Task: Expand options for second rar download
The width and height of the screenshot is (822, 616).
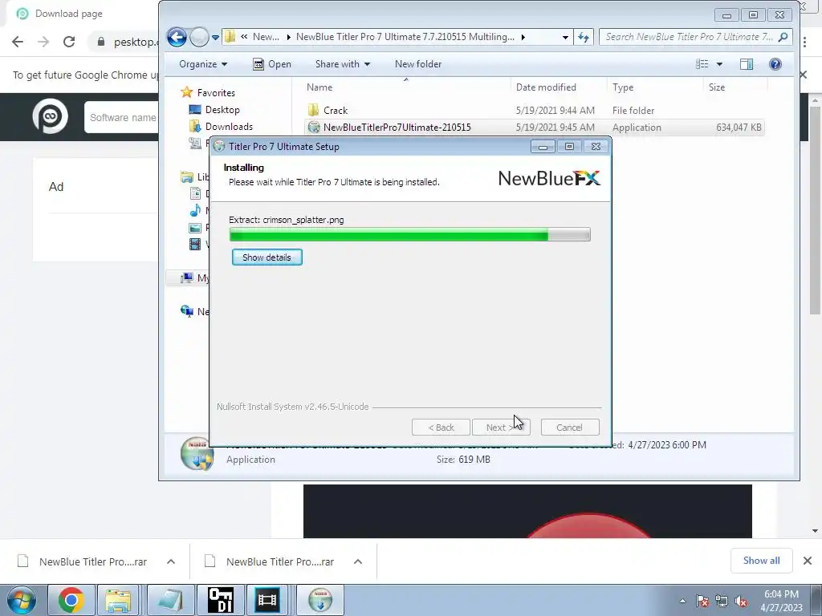Action: [358, 561]
